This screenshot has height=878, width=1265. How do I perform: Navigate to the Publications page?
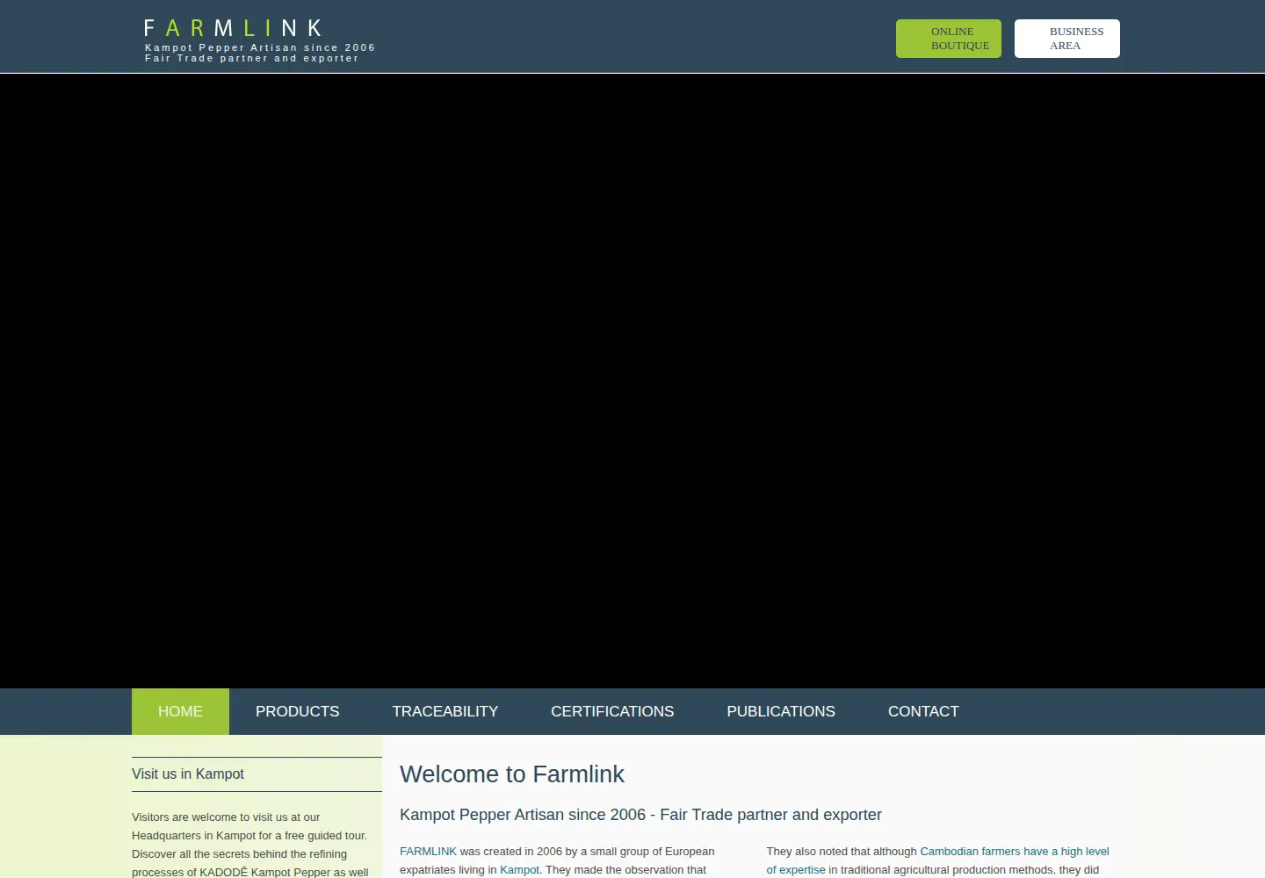[781, 711]
